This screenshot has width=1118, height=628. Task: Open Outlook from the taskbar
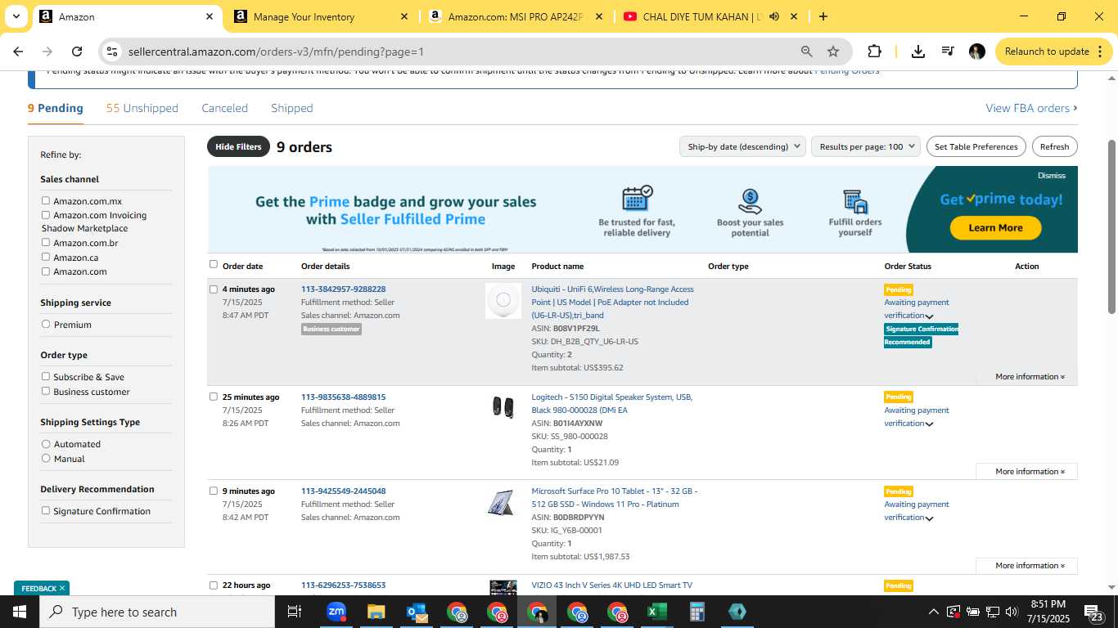tap(417, 612)
